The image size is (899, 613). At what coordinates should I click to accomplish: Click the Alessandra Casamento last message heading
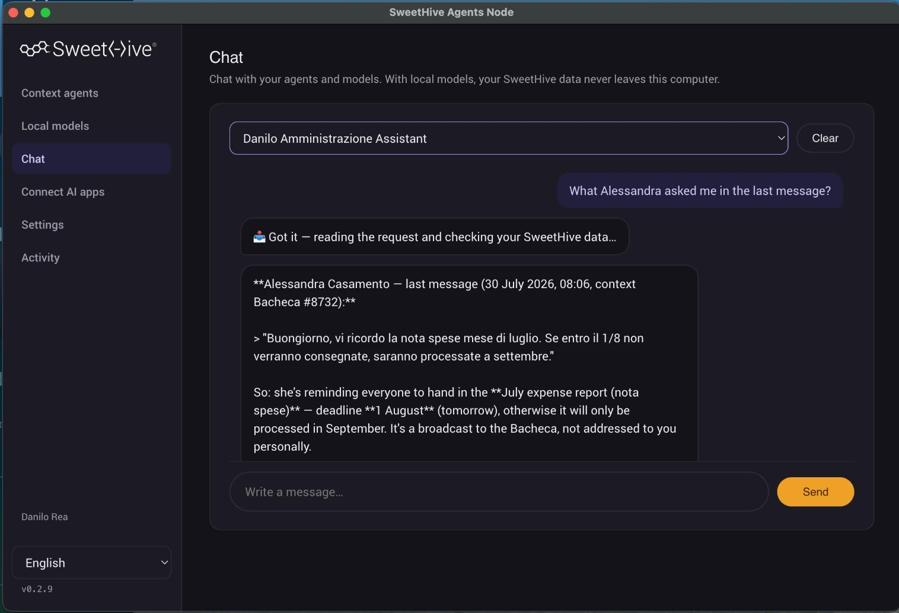click(444, 293)
